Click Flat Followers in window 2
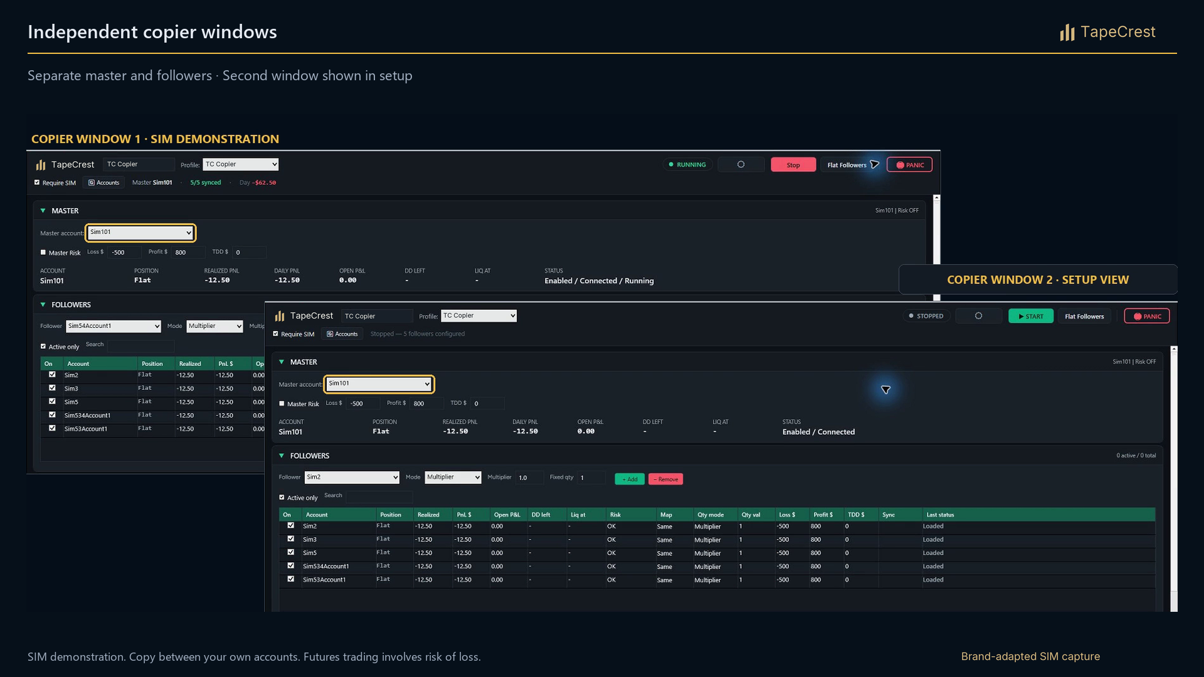Screen dimensions: 1204x677 1084,317
